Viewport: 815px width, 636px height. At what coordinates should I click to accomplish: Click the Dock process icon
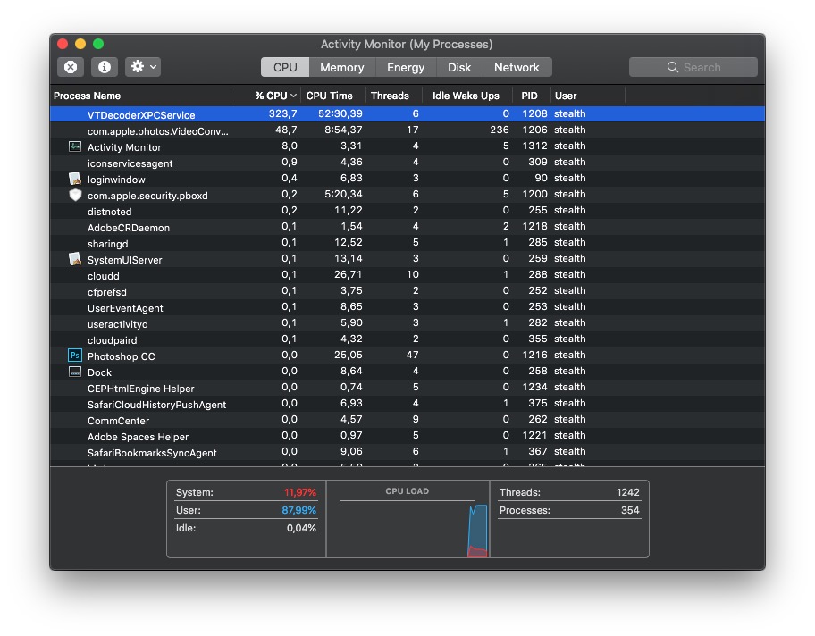pos(75,372)
